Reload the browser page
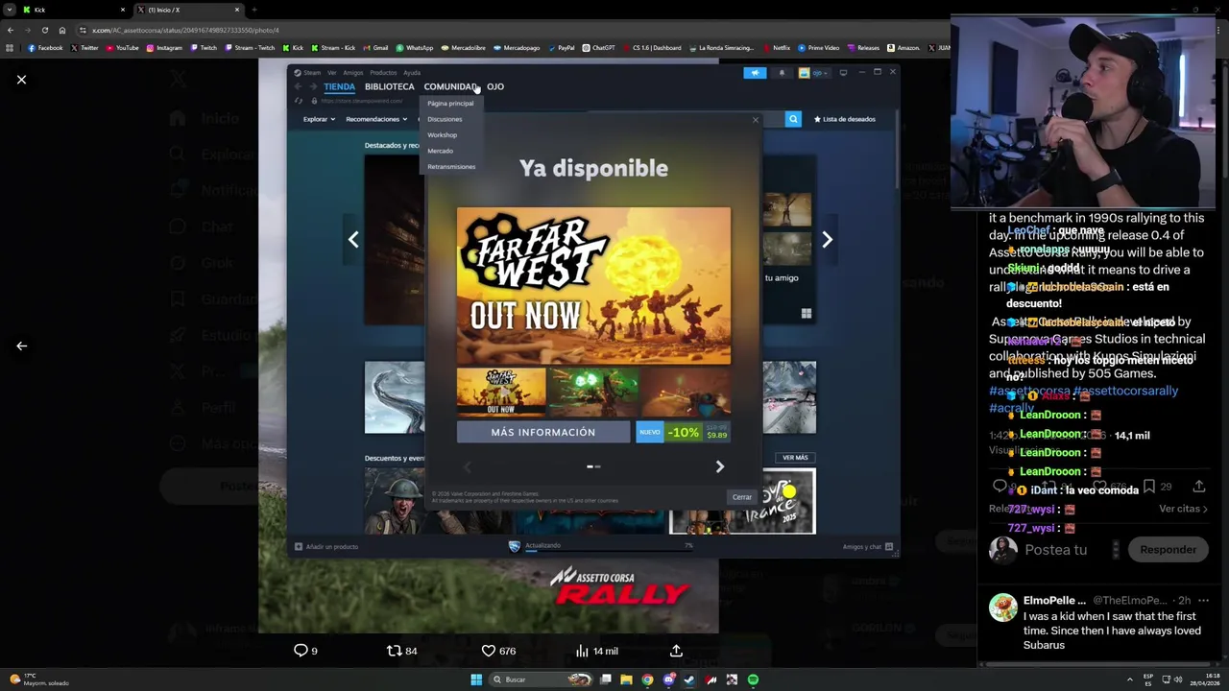 pyautogui.click(x=44, y=30)
